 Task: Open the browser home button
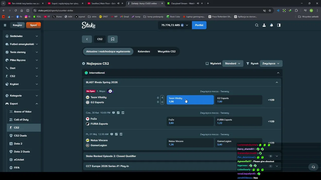22,10
